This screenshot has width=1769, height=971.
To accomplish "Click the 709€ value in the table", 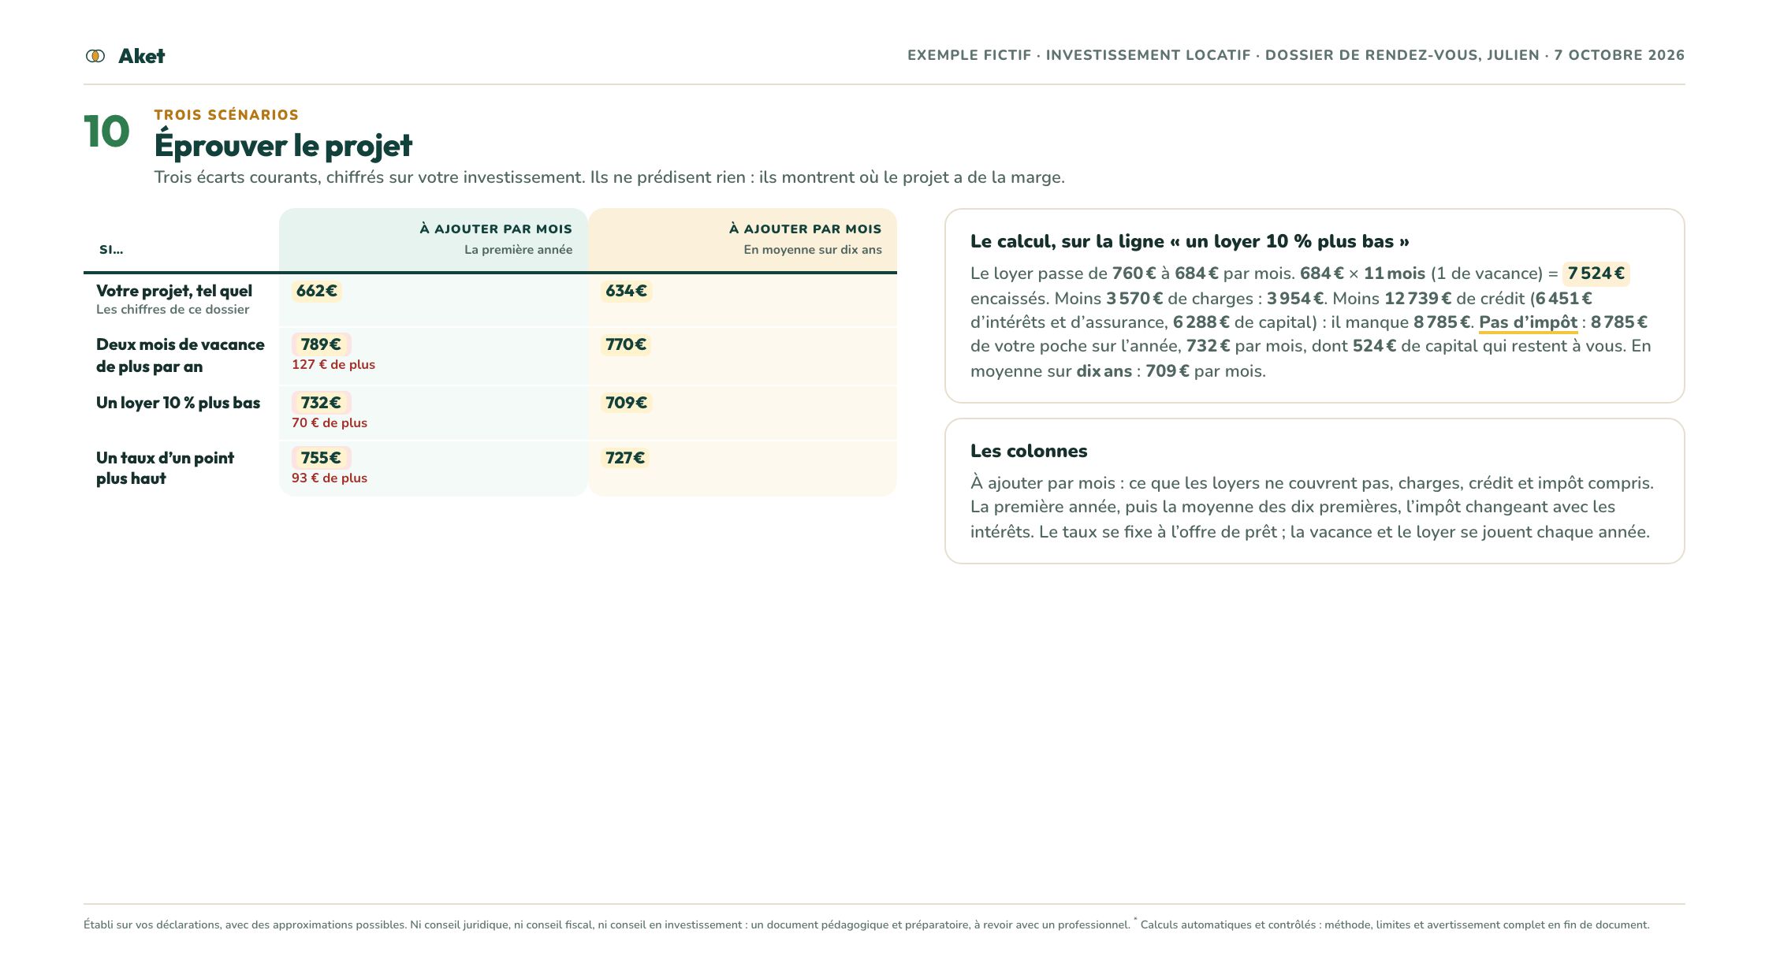I will point(626,403).
